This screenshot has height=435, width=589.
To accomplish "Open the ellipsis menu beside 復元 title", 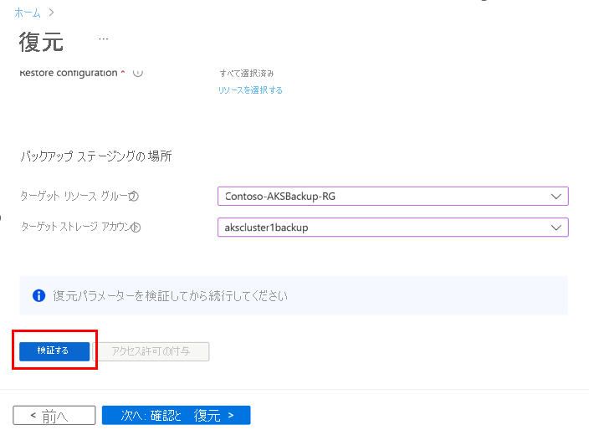I will pyautogui.click(x=103, y=38).
